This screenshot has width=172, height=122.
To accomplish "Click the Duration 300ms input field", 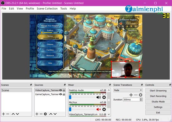I will tap(131, 100).
